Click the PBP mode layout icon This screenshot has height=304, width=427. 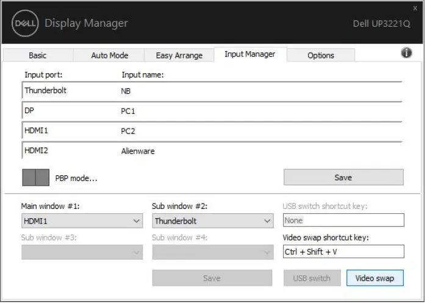pos(35,177)
